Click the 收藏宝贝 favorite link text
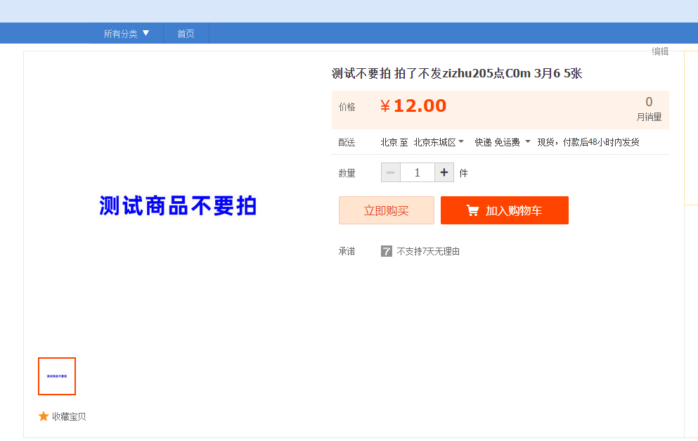 tap(69, 416)
